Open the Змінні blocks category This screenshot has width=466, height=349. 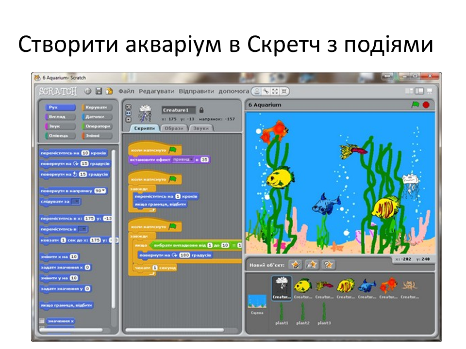(x=97, y=136)
